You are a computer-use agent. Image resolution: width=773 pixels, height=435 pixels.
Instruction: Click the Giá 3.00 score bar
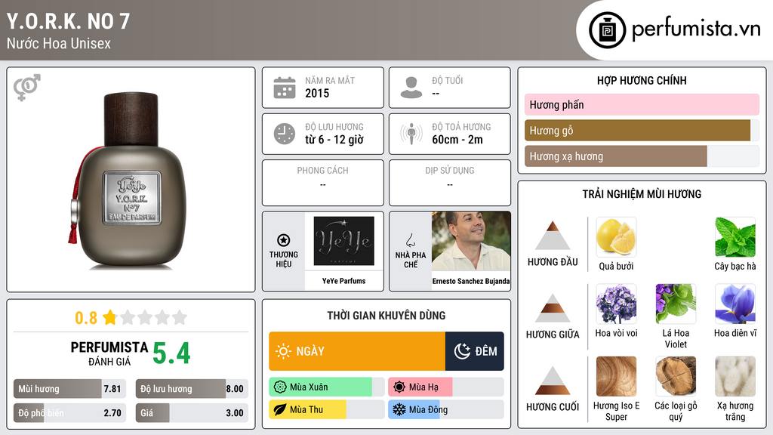click(192, 413)
